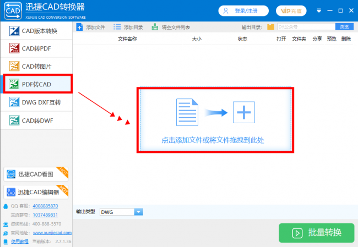The width and height of the screenshot is (358, 247).
Task: Click the VIP充值 button
Action: click(291, 10)
